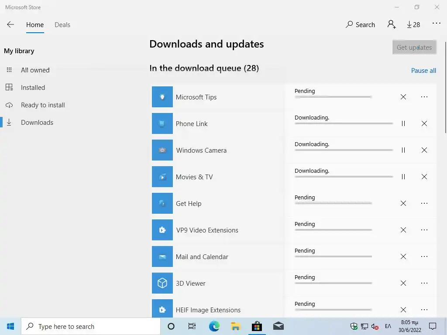Click the Windows Camera progress bar
Screen dimensions: 447x335
[344, 150]
